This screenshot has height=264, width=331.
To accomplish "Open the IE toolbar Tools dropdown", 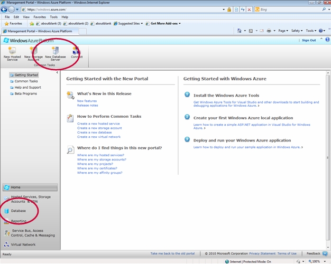I will tap(311, 31).
